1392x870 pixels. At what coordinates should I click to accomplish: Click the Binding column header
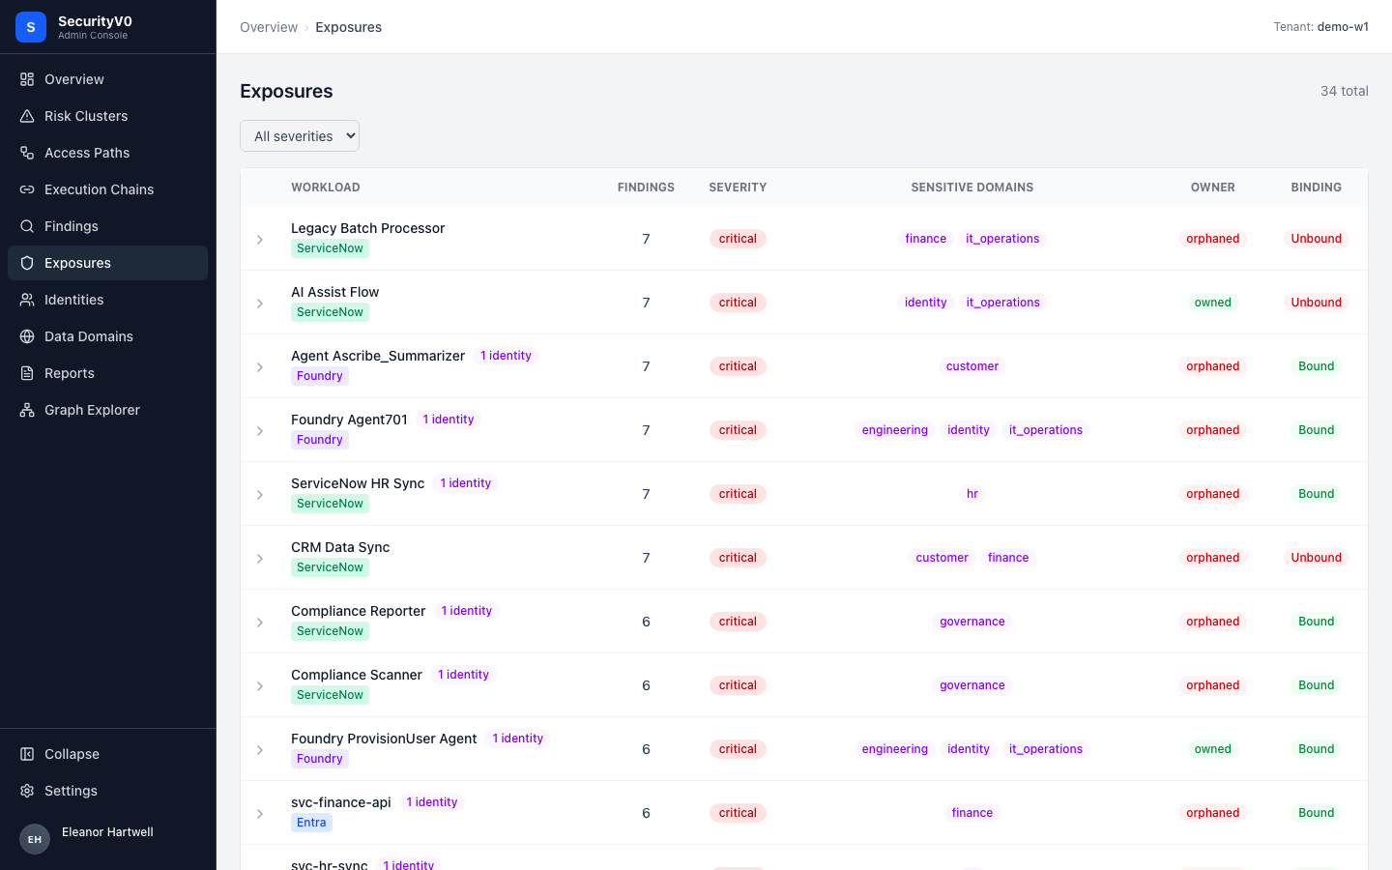(1317, 188)
